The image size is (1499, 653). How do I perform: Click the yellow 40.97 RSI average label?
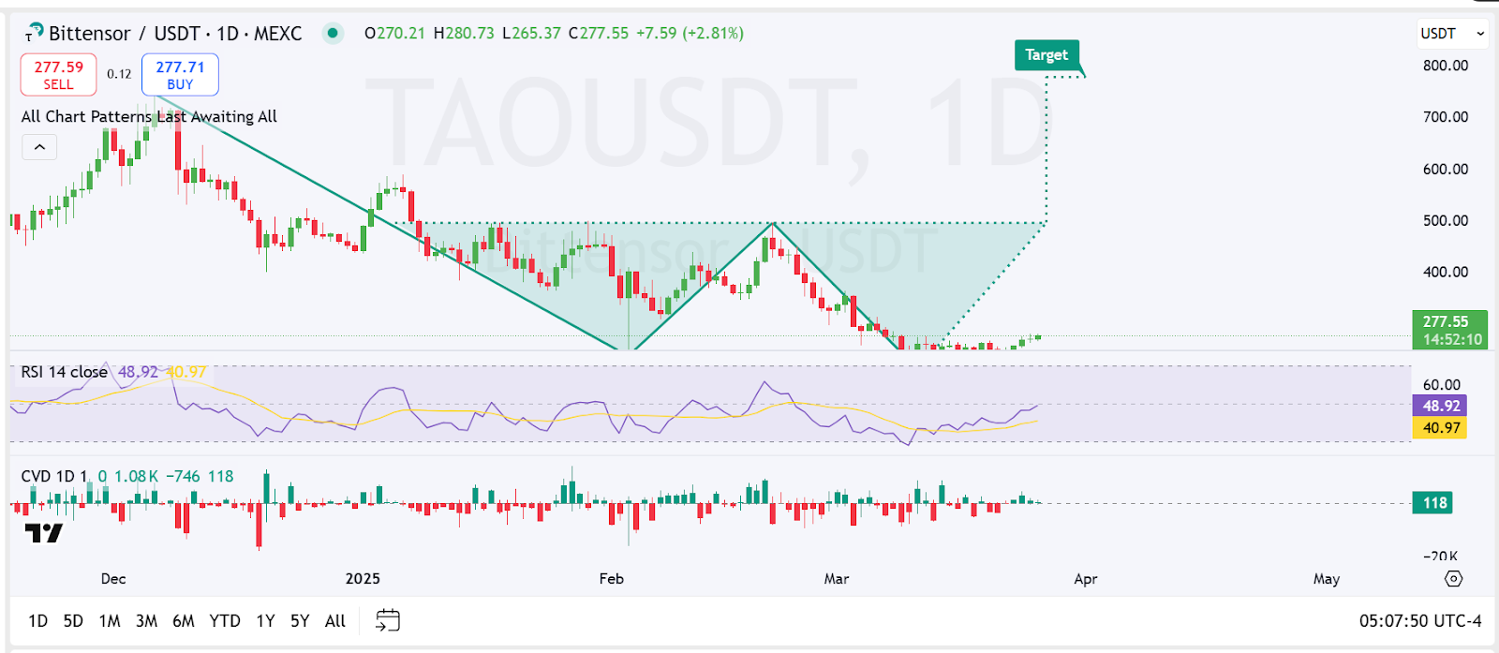coord(1441,428)
